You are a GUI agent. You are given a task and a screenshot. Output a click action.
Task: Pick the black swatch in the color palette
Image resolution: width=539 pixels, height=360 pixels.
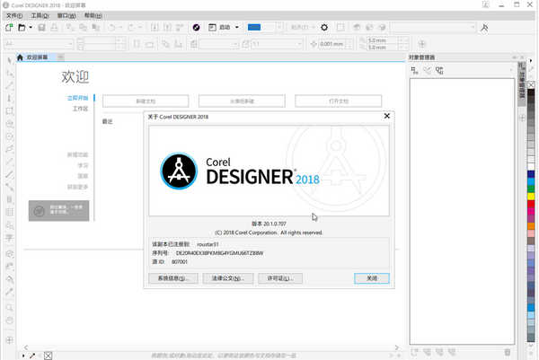point(531,92)
